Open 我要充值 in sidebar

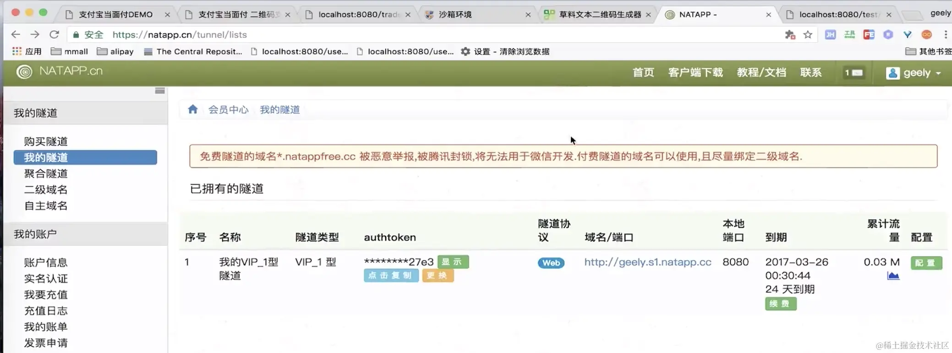[x=46, y=294]
